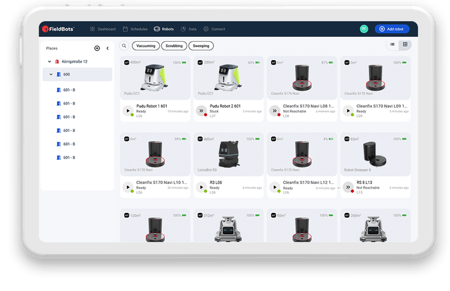Collapse the 600 floor tree node
This screenshot has height=291, width=450.
(51, 75)
